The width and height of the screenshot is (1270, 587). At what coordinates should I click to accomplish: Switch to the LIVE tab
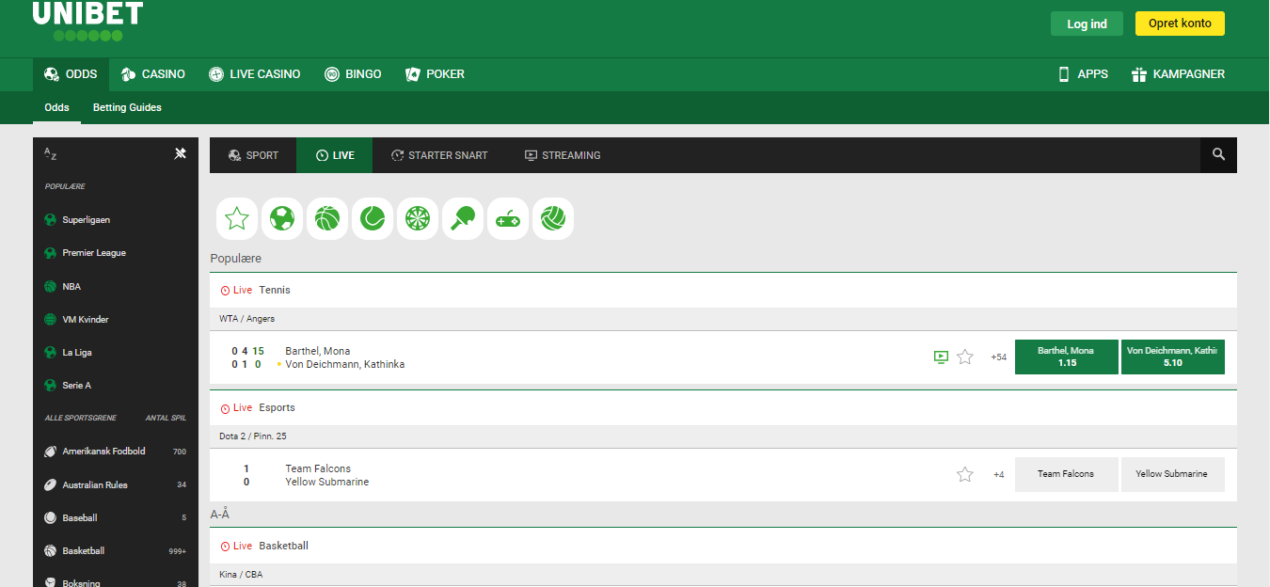click(335, 155)
